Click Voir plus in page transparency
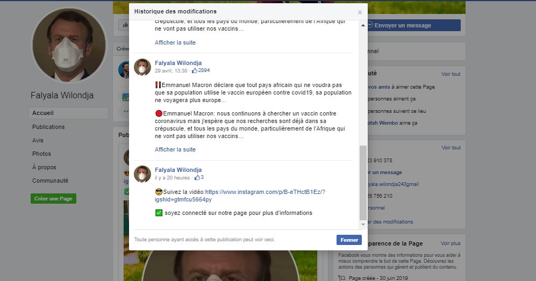Viewport: 536px width, 281px height. pyautogui.click(x=451, y=243)
